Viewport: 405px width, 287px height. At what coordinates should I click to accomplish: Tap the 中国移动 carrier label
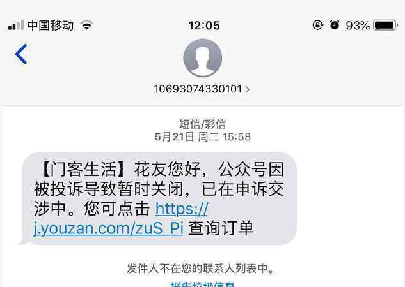51,26
